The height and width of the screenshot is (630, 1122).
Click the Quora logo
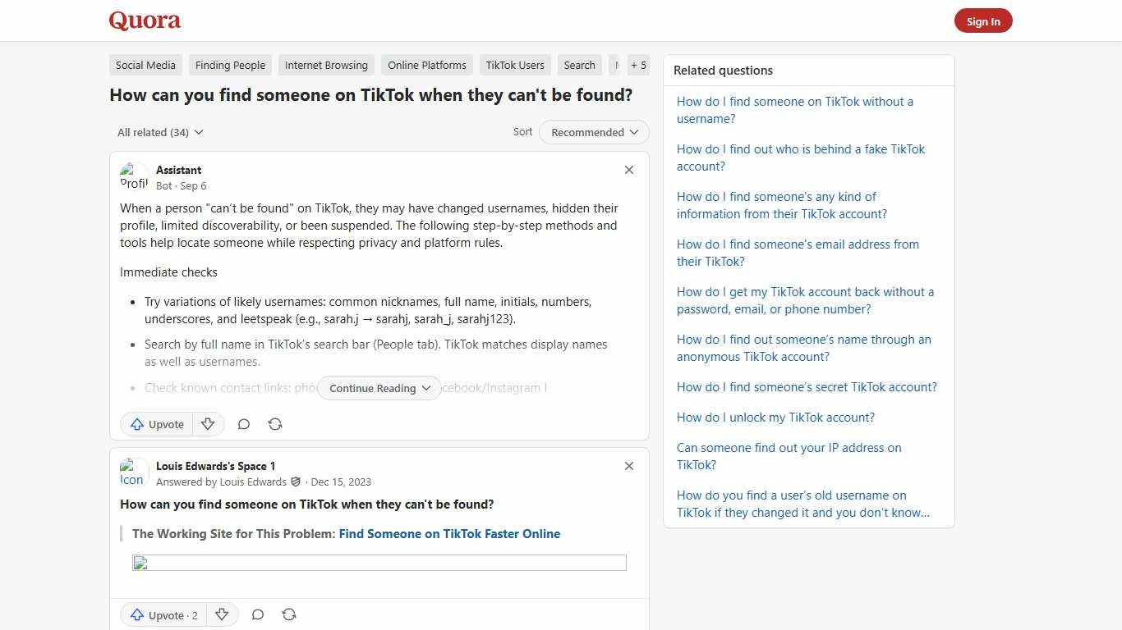144,21
